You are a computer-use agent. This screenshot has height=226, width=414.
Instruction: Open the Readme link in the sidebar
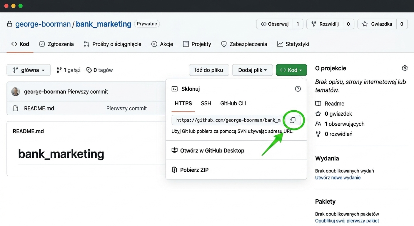click(334, 104)
